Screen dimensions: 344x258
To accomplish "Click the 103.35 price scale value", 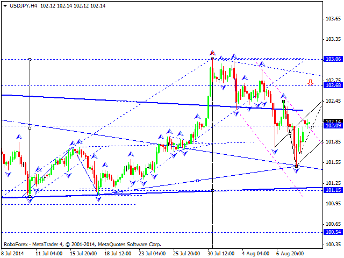I will coord(333,39).
